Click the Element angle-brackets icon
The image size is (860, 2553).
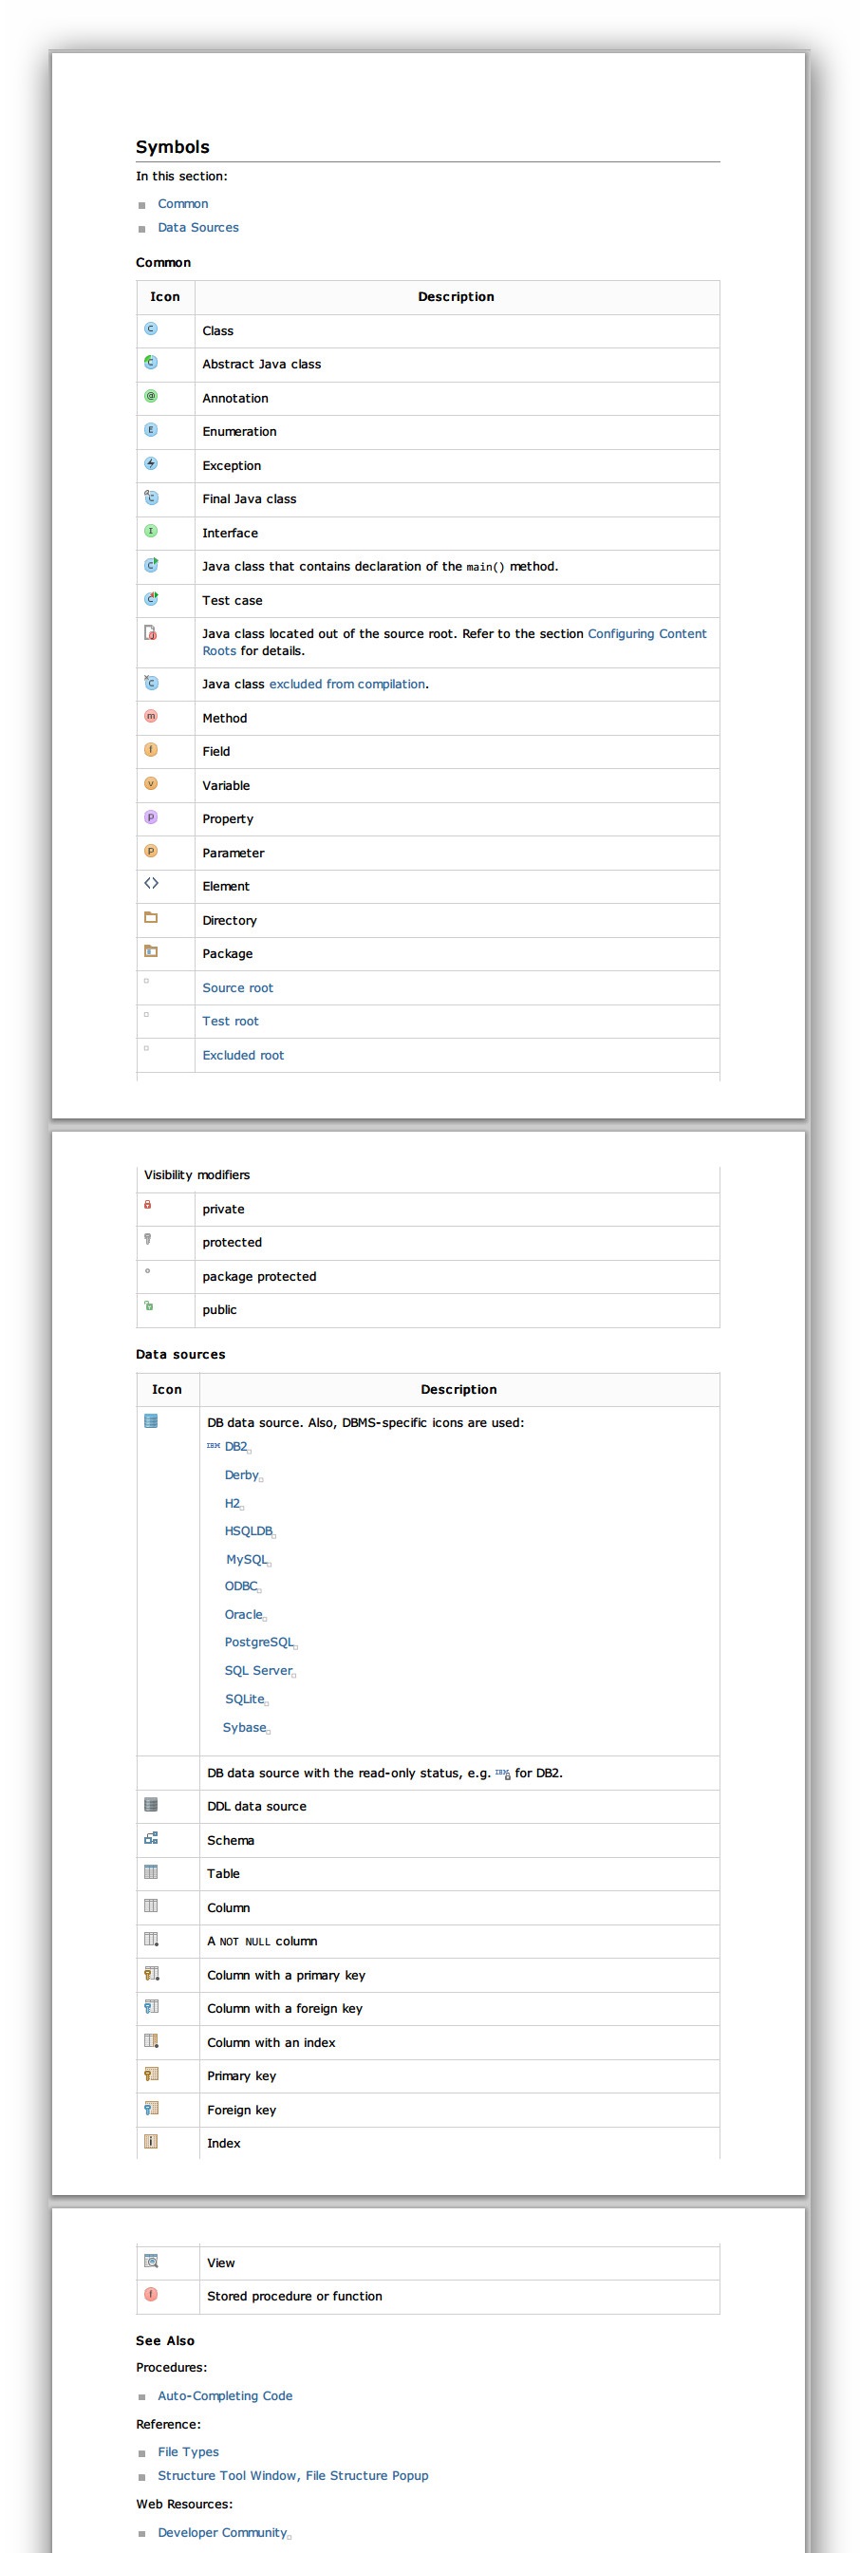click(151, 884)
